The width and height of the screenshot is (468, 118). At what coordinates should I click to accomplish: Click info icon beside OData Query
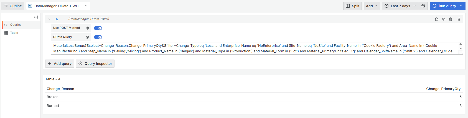87,37
